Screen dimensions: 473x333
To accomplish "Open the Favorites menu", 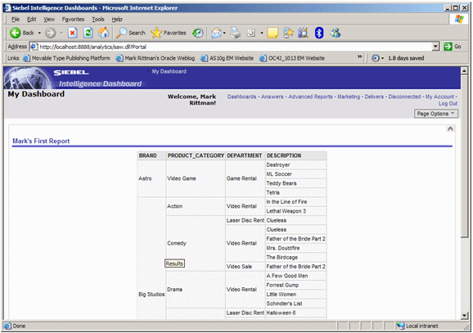I will [73, 20].
